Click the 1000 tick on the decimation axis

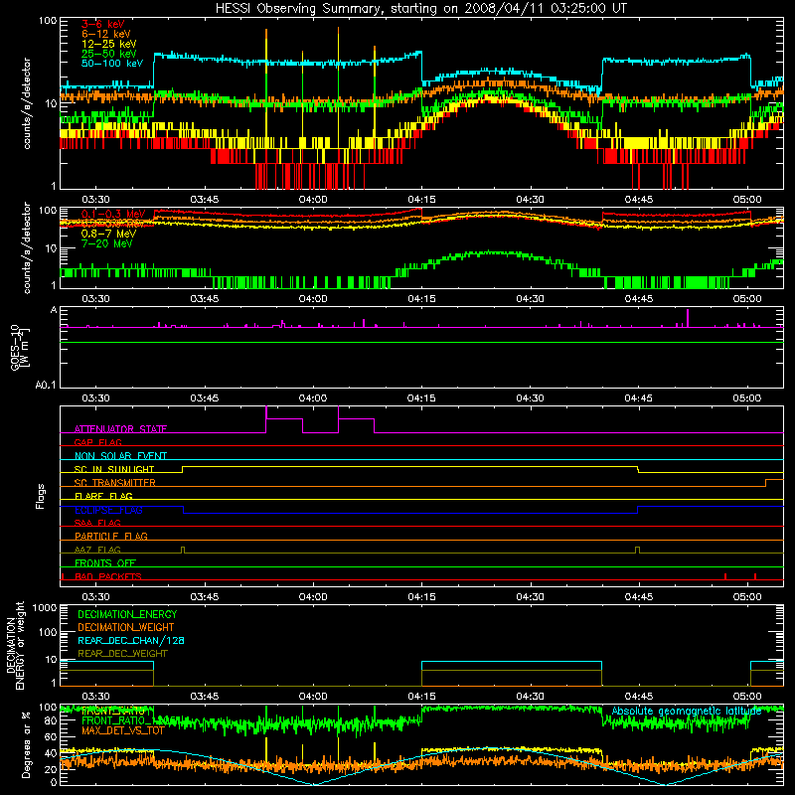45,608
